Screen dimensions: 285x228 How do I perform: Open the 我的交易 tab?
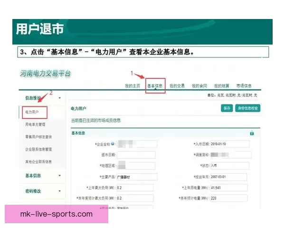pyautogui.click(x=177, y=86)
